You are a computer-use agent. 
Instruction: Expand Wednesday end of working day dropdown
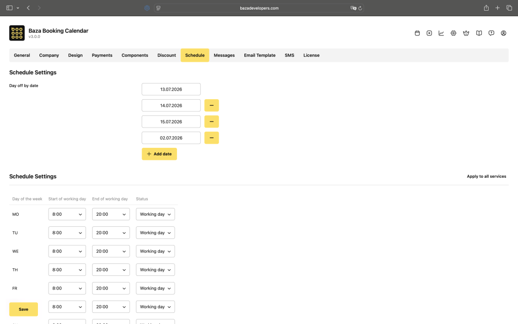pos(111,251)
